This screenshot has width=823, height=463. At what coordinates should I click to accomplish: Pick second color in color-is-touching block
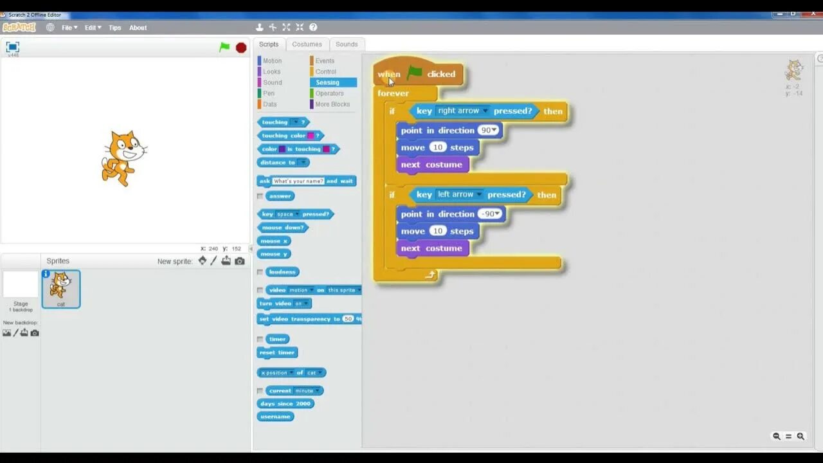tap(326, 149)
